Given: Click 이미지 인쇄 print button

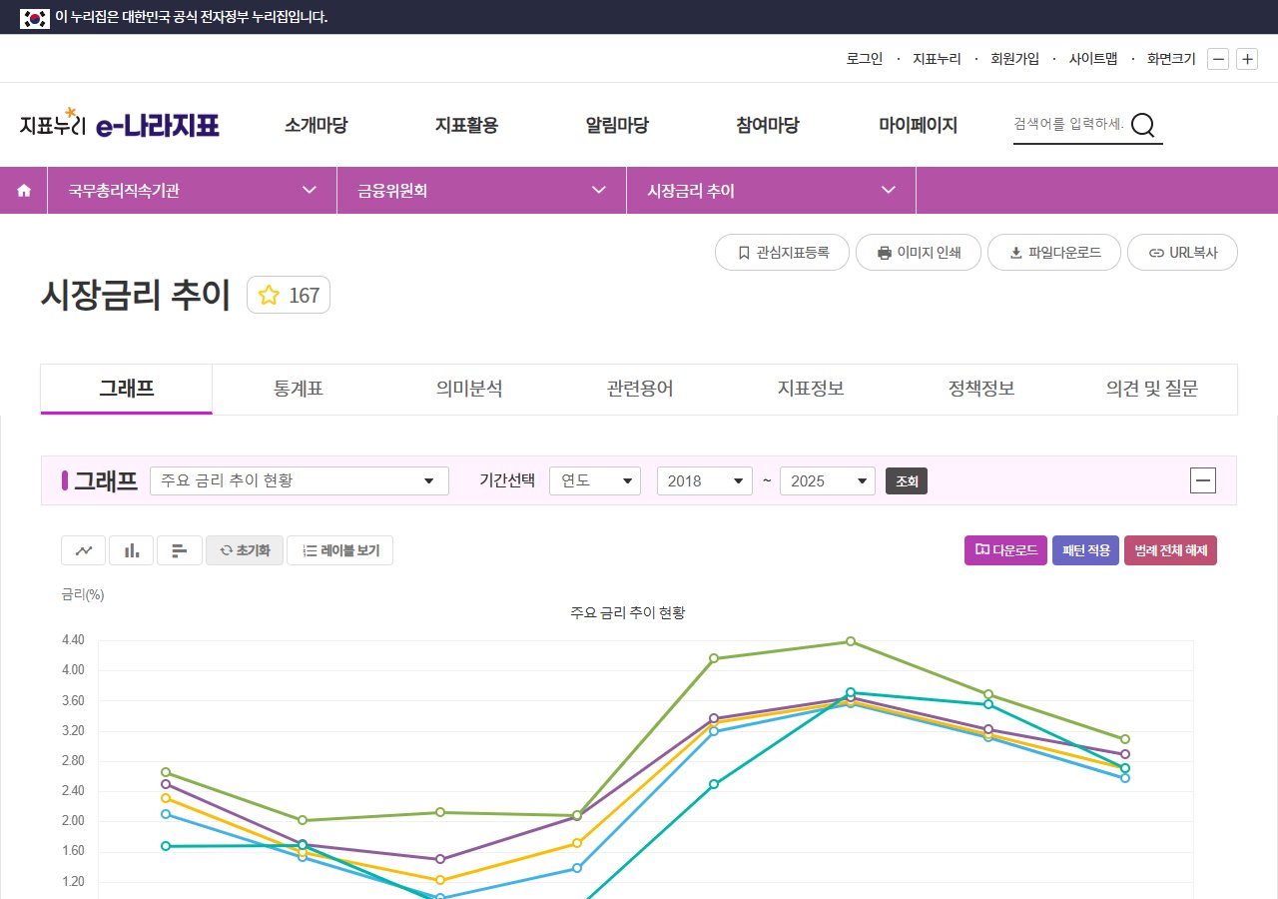Looking at the screenshot, I should [919, 253].
